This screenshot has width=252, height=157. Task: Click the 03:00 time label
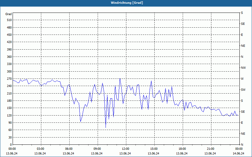(40, 149)
